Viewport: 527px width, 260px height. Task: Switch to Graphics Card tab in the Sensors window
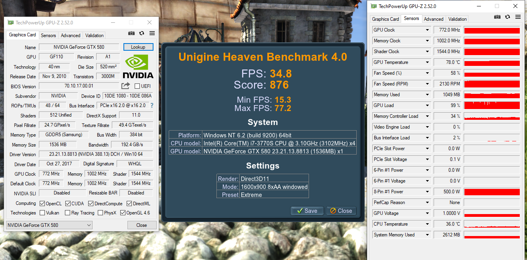tap(386, 19)
